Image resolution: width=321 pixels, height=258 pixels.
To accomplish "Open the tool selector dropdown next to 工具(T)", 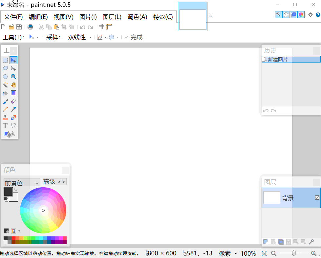I will click(37, 37).
